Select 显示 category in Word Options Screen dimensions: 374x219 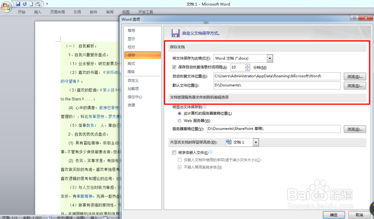142,39
